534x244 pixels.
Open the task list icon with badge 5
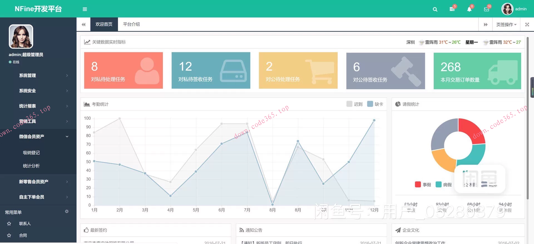pos(452,9)
